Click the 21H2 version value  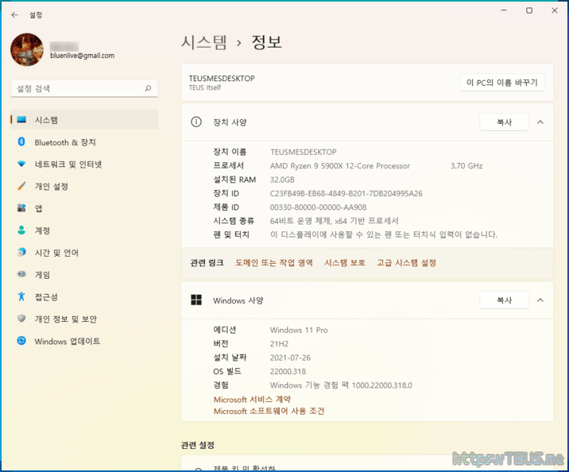tap(279, 344)
